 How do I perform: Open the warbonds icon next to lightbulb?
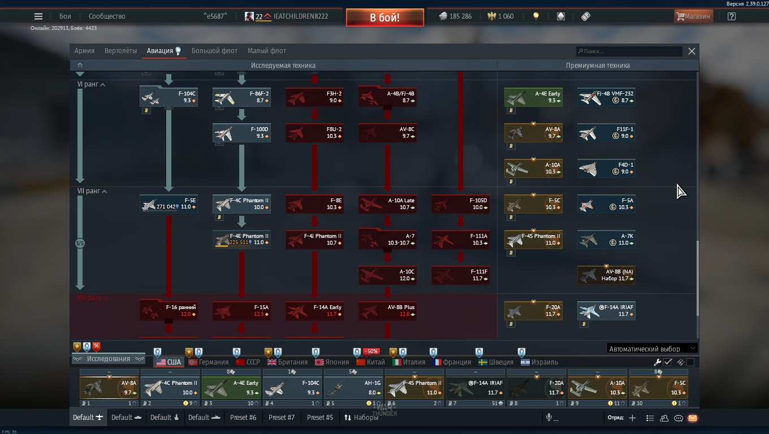tap(560, 16)
